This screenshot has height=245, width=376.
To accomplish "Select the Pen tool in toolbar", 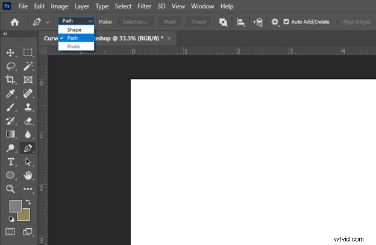I will tap(28, 148).
